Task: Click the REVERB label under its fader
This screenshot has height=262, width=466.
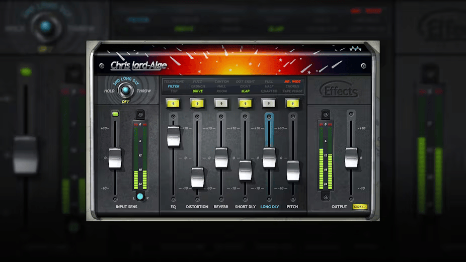Action: tap(221, 207)
